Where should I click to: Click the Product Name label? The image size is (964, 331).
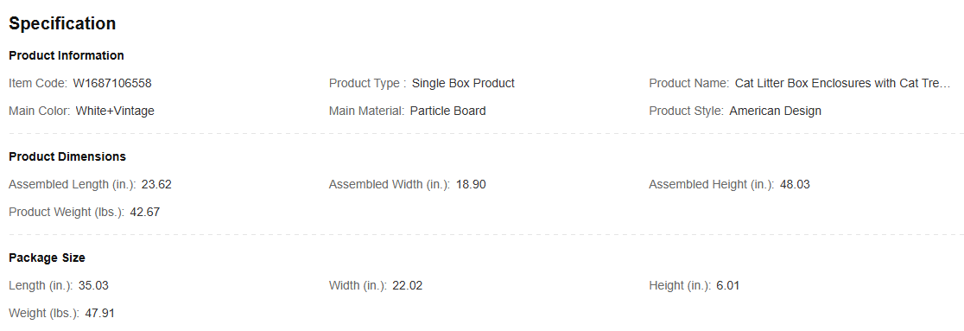(689, 83)
